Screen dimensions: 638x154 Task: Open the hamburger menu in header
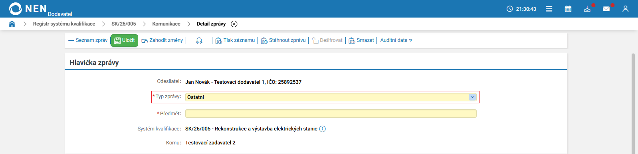(x=549, y=9)
